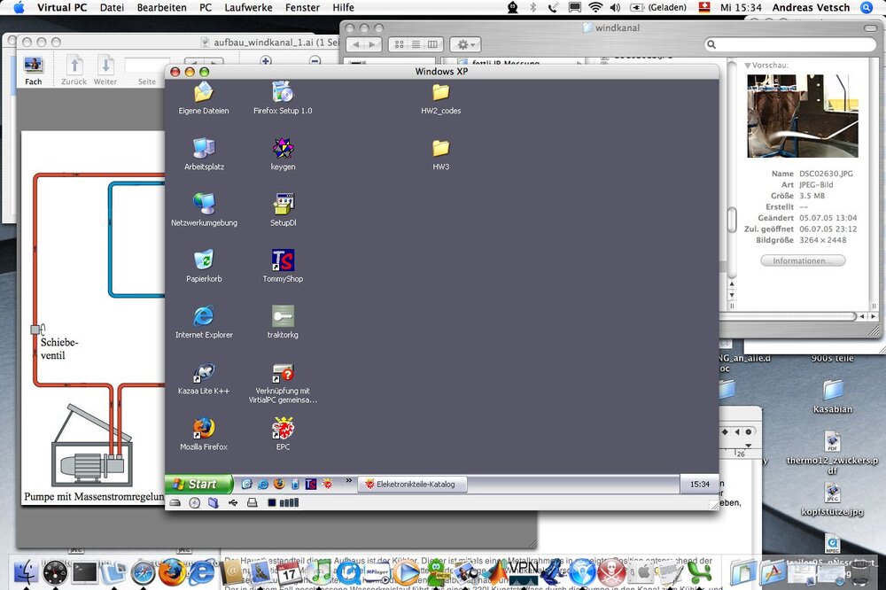Click Informationen button in Finder preview

point(803,260)
